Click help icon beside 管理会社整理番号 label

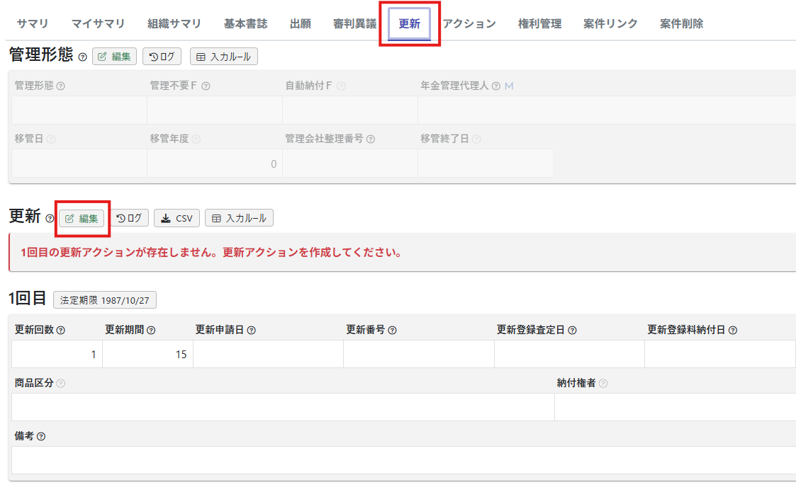[371, 139]
